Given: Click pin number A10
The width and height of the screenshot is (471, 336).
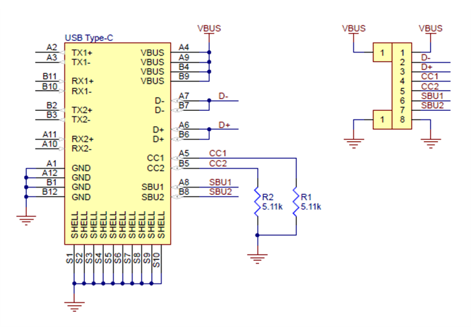Looking at the screenshot, I should [x=50, y=144].
